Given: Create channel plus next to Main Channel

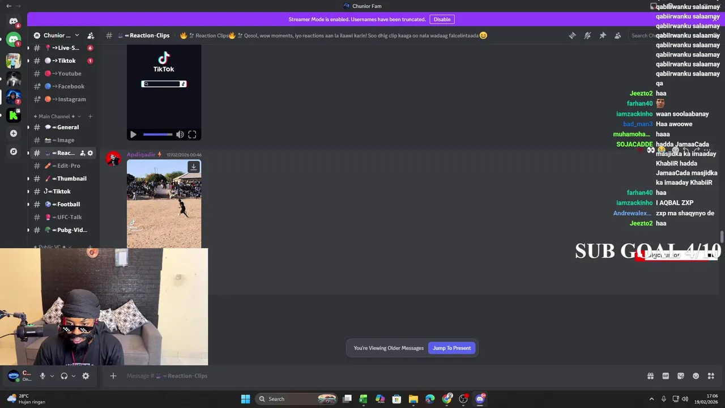Looking at the screenshot, I should [89, 116].
